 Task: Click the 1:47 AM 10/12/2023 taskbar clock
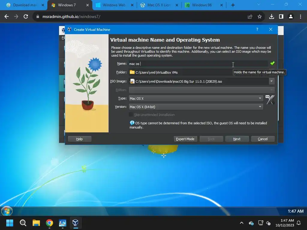point(285,223)
